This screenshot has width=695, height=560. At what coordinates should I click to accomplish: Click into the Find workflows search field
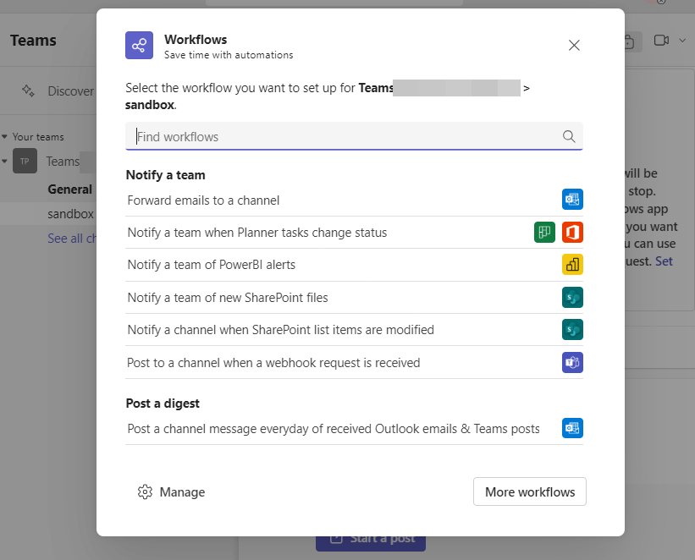[354, 136]
